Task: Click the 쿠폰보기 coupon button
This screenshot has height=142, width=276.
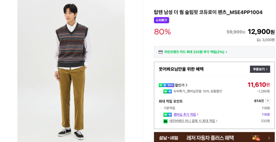Action: click(x=260, y=69)
